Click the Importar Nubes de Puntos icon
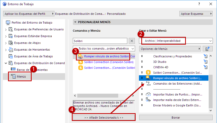The image size is (217, 123). point(148,94)
